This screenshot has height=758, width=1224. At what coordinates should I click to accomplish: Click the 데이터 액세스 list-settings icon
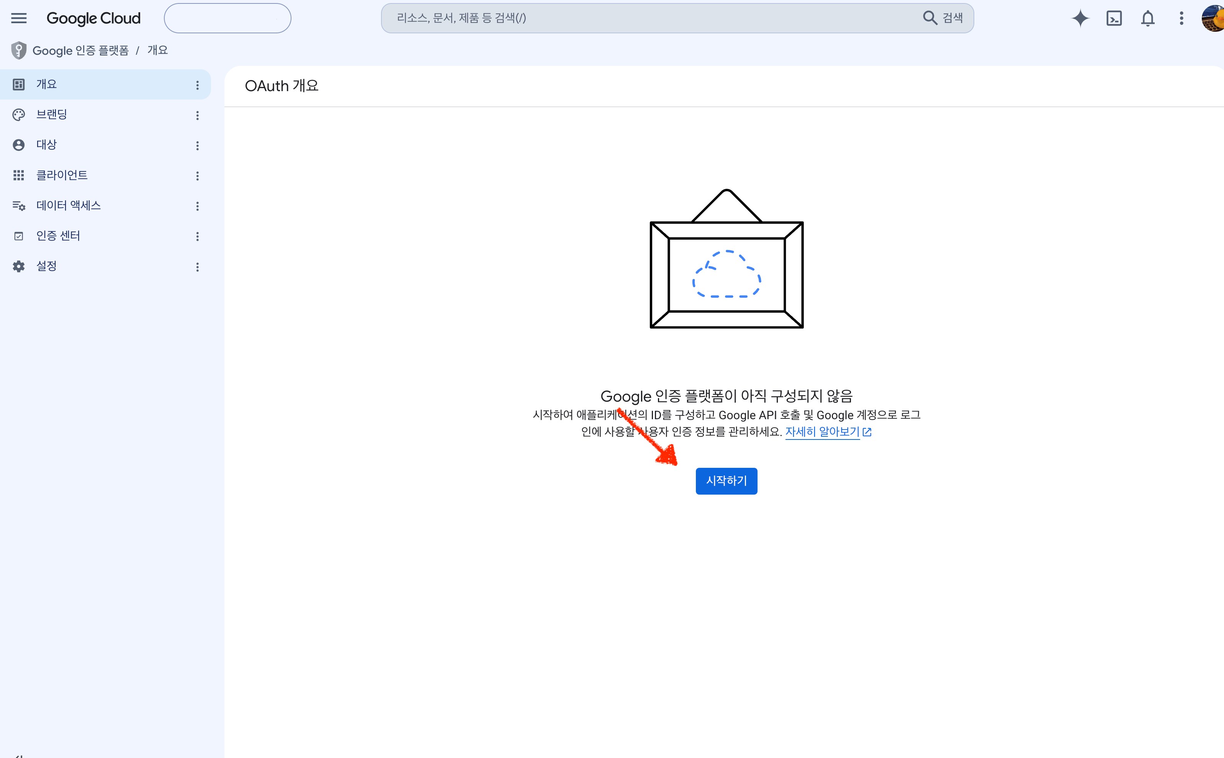18,206
